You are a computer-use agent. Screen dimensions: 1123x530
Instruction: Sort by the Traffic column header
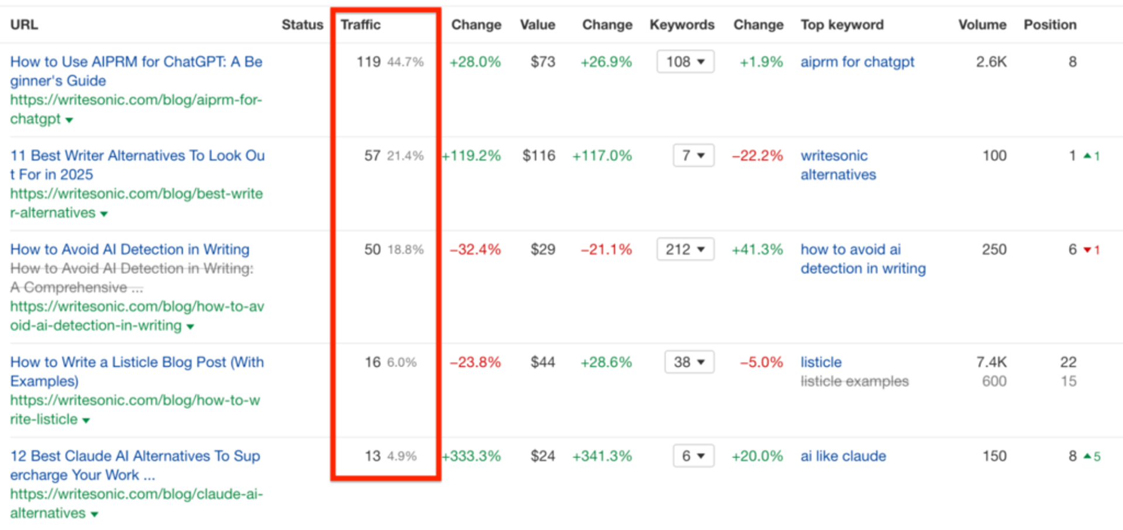pos(360,25)
